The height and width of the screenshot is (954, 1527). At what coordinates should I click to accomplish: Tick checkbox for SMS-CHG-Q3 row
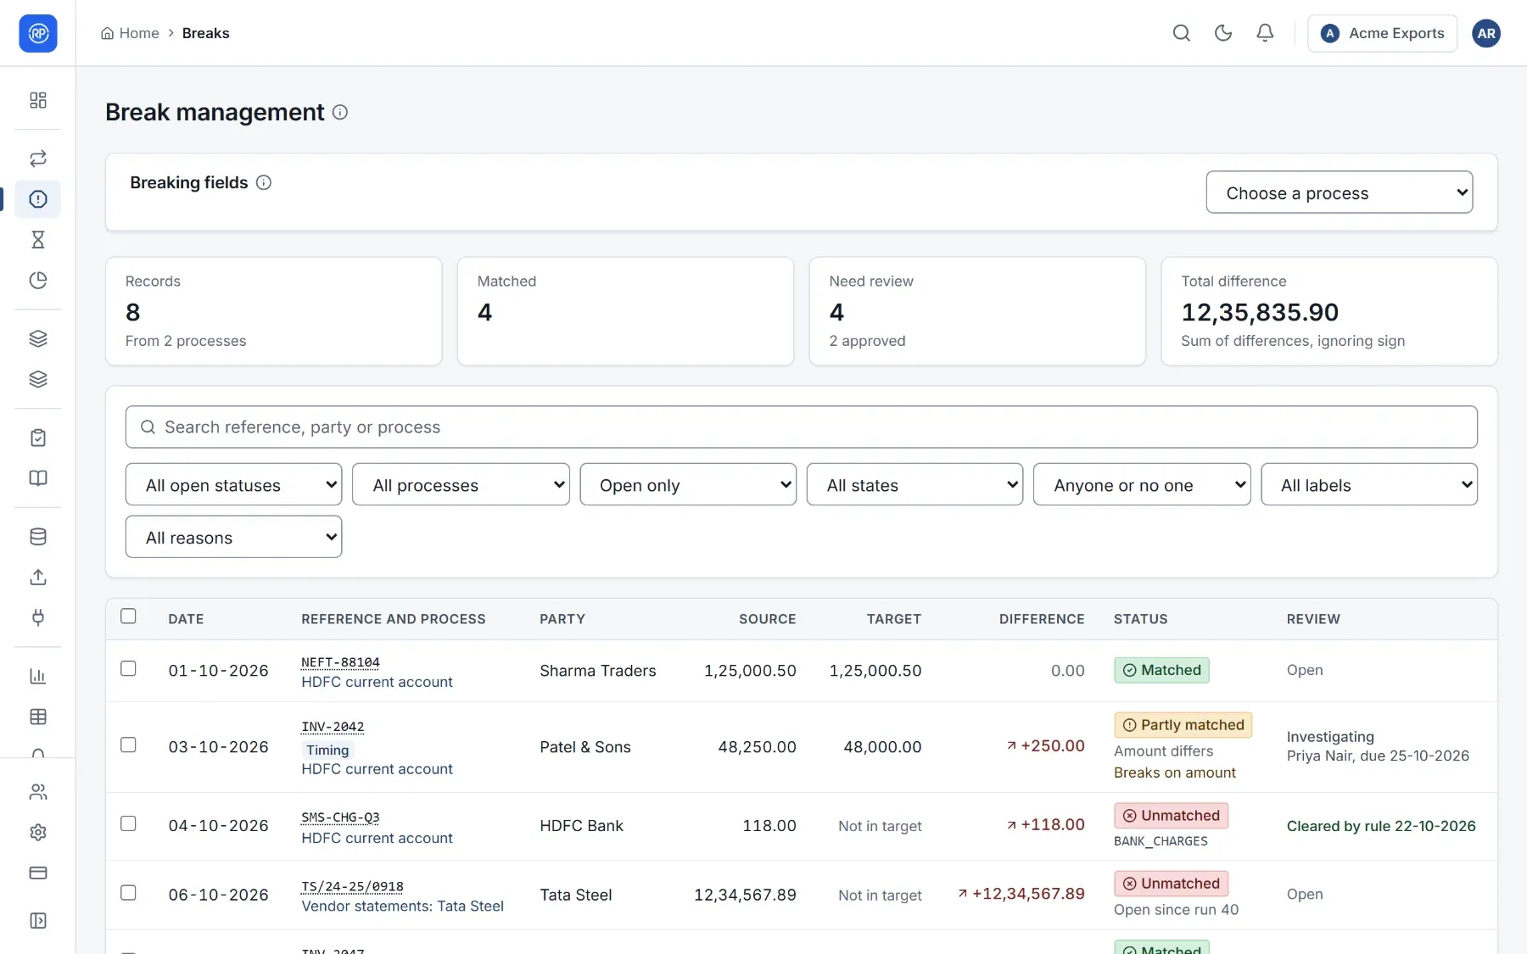coord(128,824)
